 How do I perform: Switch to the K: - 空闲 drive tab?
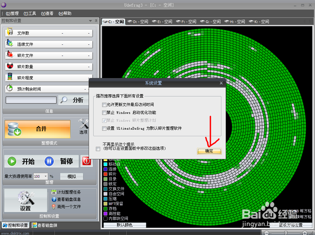coord(259,22)
